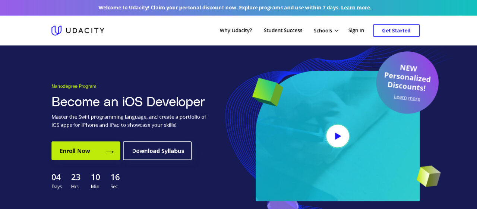Open the Why Udacity? menu item
The image size is (477, 209).
pyautogui.click(x=236, y=30)
